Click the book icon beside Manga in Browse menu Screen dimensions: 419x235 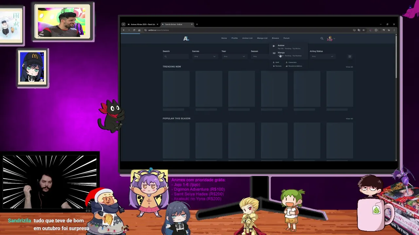tap(274, 53)
